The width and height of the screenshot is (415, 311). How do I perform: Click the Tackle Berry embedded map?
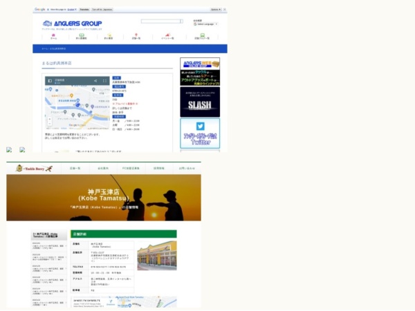(x=124, y=302)
